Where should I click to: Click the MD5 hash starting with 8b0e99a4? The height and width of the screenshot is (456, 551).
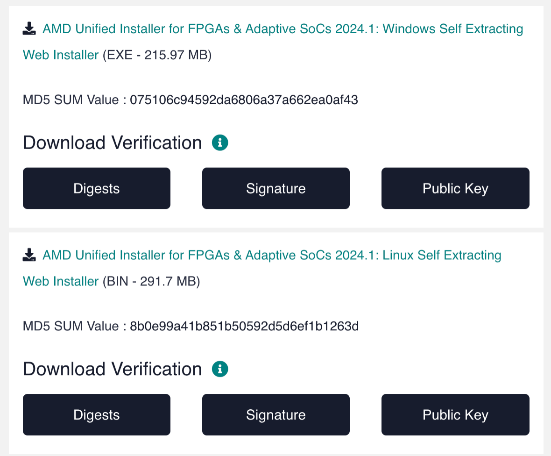coord(244,326)
